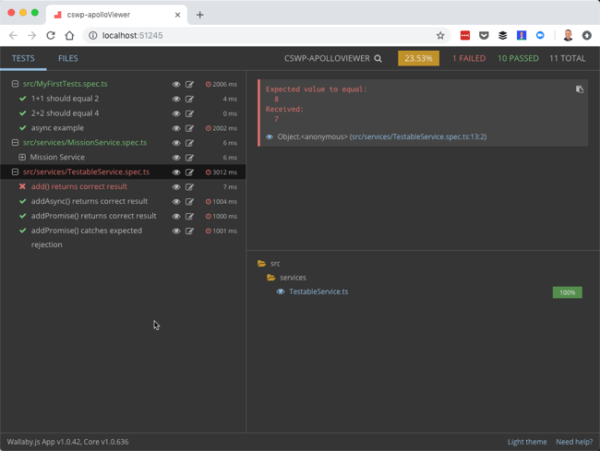Screen dimensions: 600x451
Task: View site information for localhost
Action: coord(92,36)
